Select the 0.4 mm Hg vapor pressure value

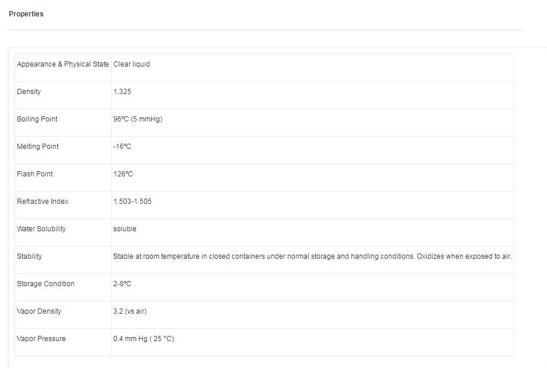coord(144,339)
